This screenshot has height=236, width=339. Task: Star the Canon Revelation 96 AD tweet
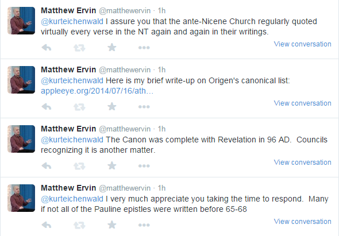[112, 166]
